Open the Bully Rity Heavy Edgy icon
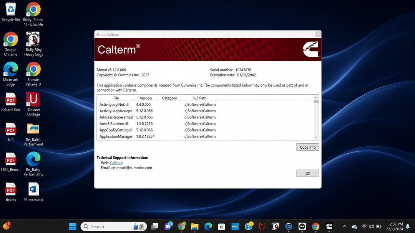This screenshot has width=415, height=233. 33,44
